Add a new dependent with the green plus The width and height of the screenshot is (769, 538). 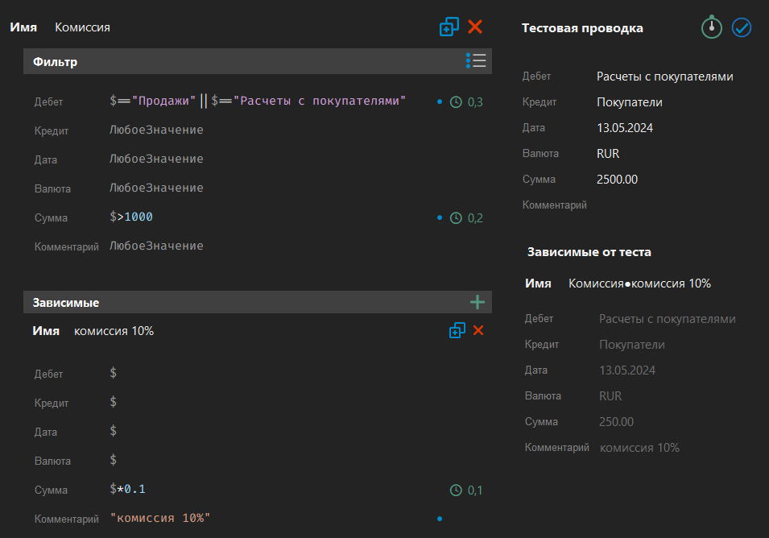click(478, 302)
